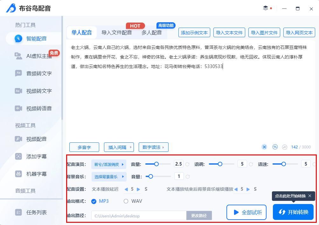Image resolution: width=319 pixels, height=225 pixels.
Task: Click the 布谷鸟配音 bird logo
Action: pos(11,8)
